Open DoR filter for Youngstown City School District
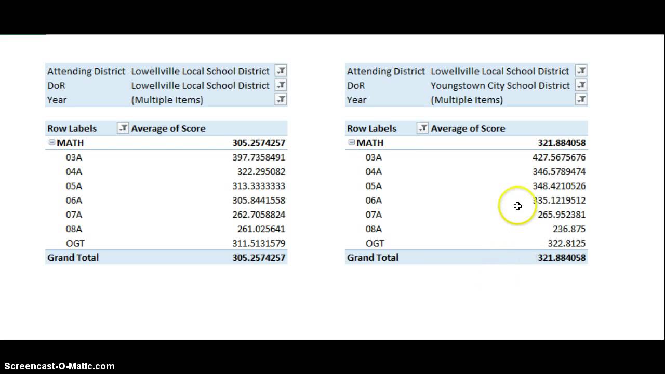This screenshot has height=374, width=665. click(x=581, y=85)
